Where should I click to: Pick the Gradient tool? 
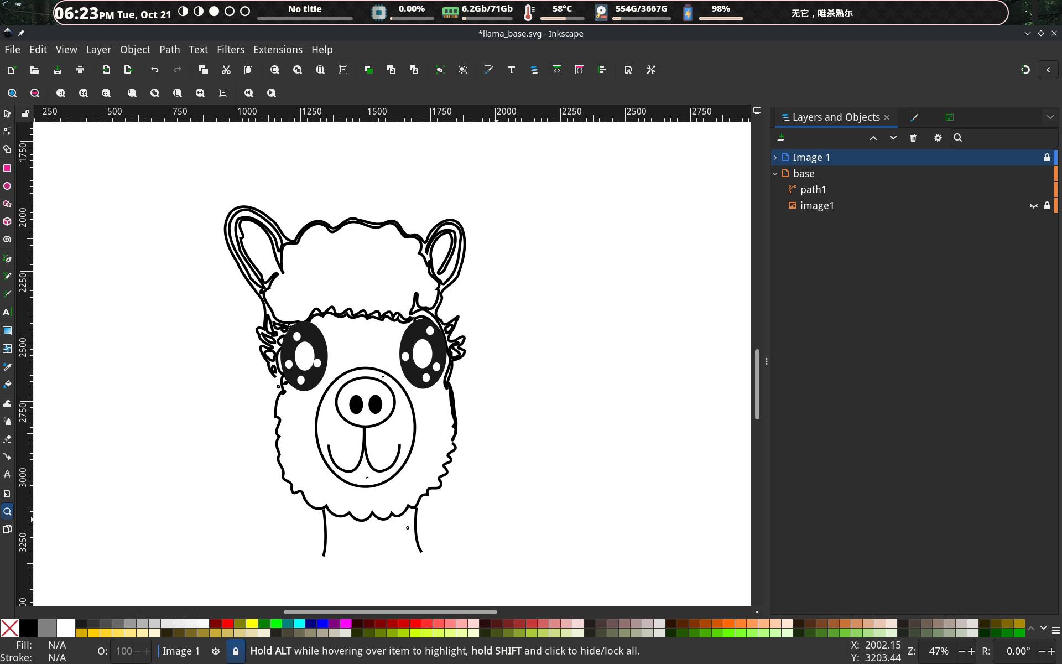click(x=7, y=331)
